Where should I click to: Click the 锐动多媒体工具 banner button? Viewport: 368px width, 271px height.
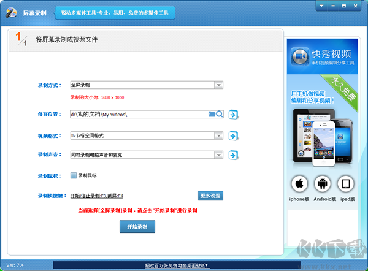click(115, 13)
